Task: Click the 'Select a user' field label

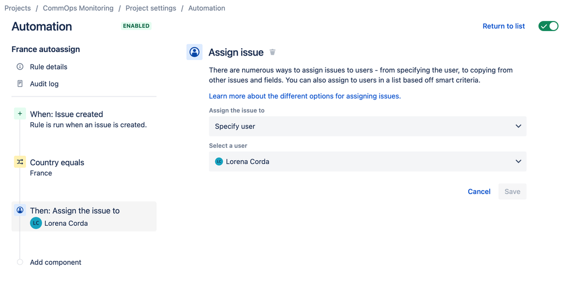Action: [228, 146]
